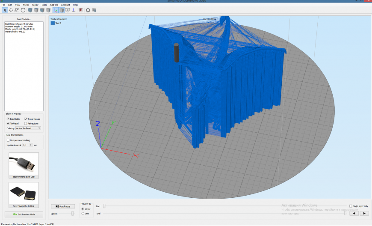Open process settings via the gear icon
Viewport: 372px width, 226px height.
pyautogui.click(x=88, y=10)
